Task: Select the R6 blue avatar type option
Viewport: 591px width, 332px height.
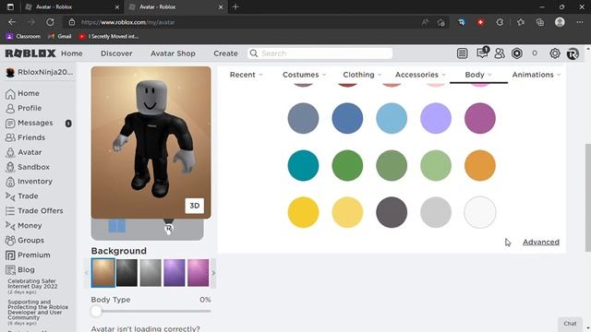Action: click(x=117, y=226)
